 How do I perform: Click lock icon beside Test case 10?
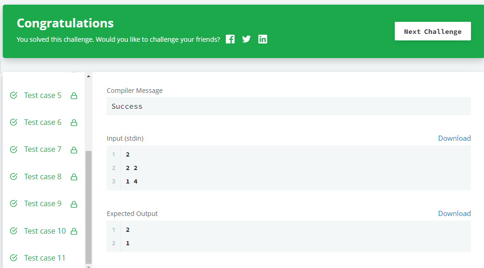[74, 231]
